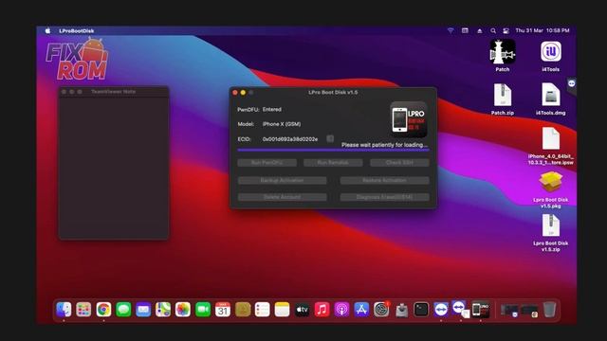607x341 pixels.
Task: Open Reminders from the dock
Action: (x=262, y=310)
